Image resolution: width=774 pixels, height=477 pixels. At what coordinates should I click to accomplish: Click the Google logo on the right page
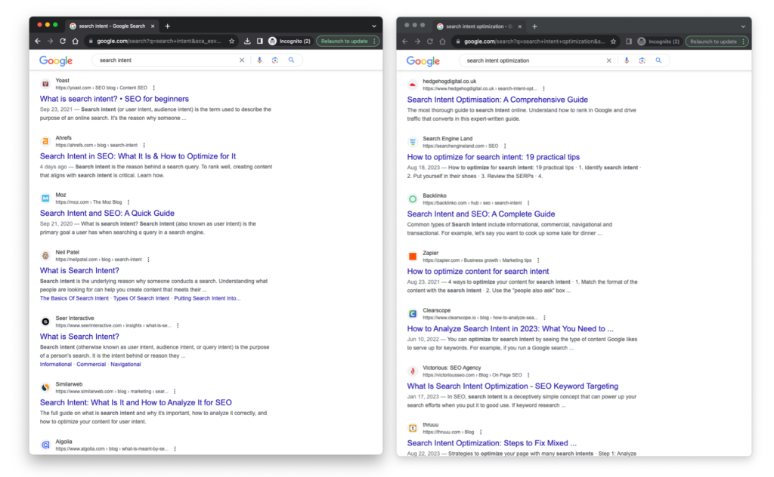click(423, 60)
